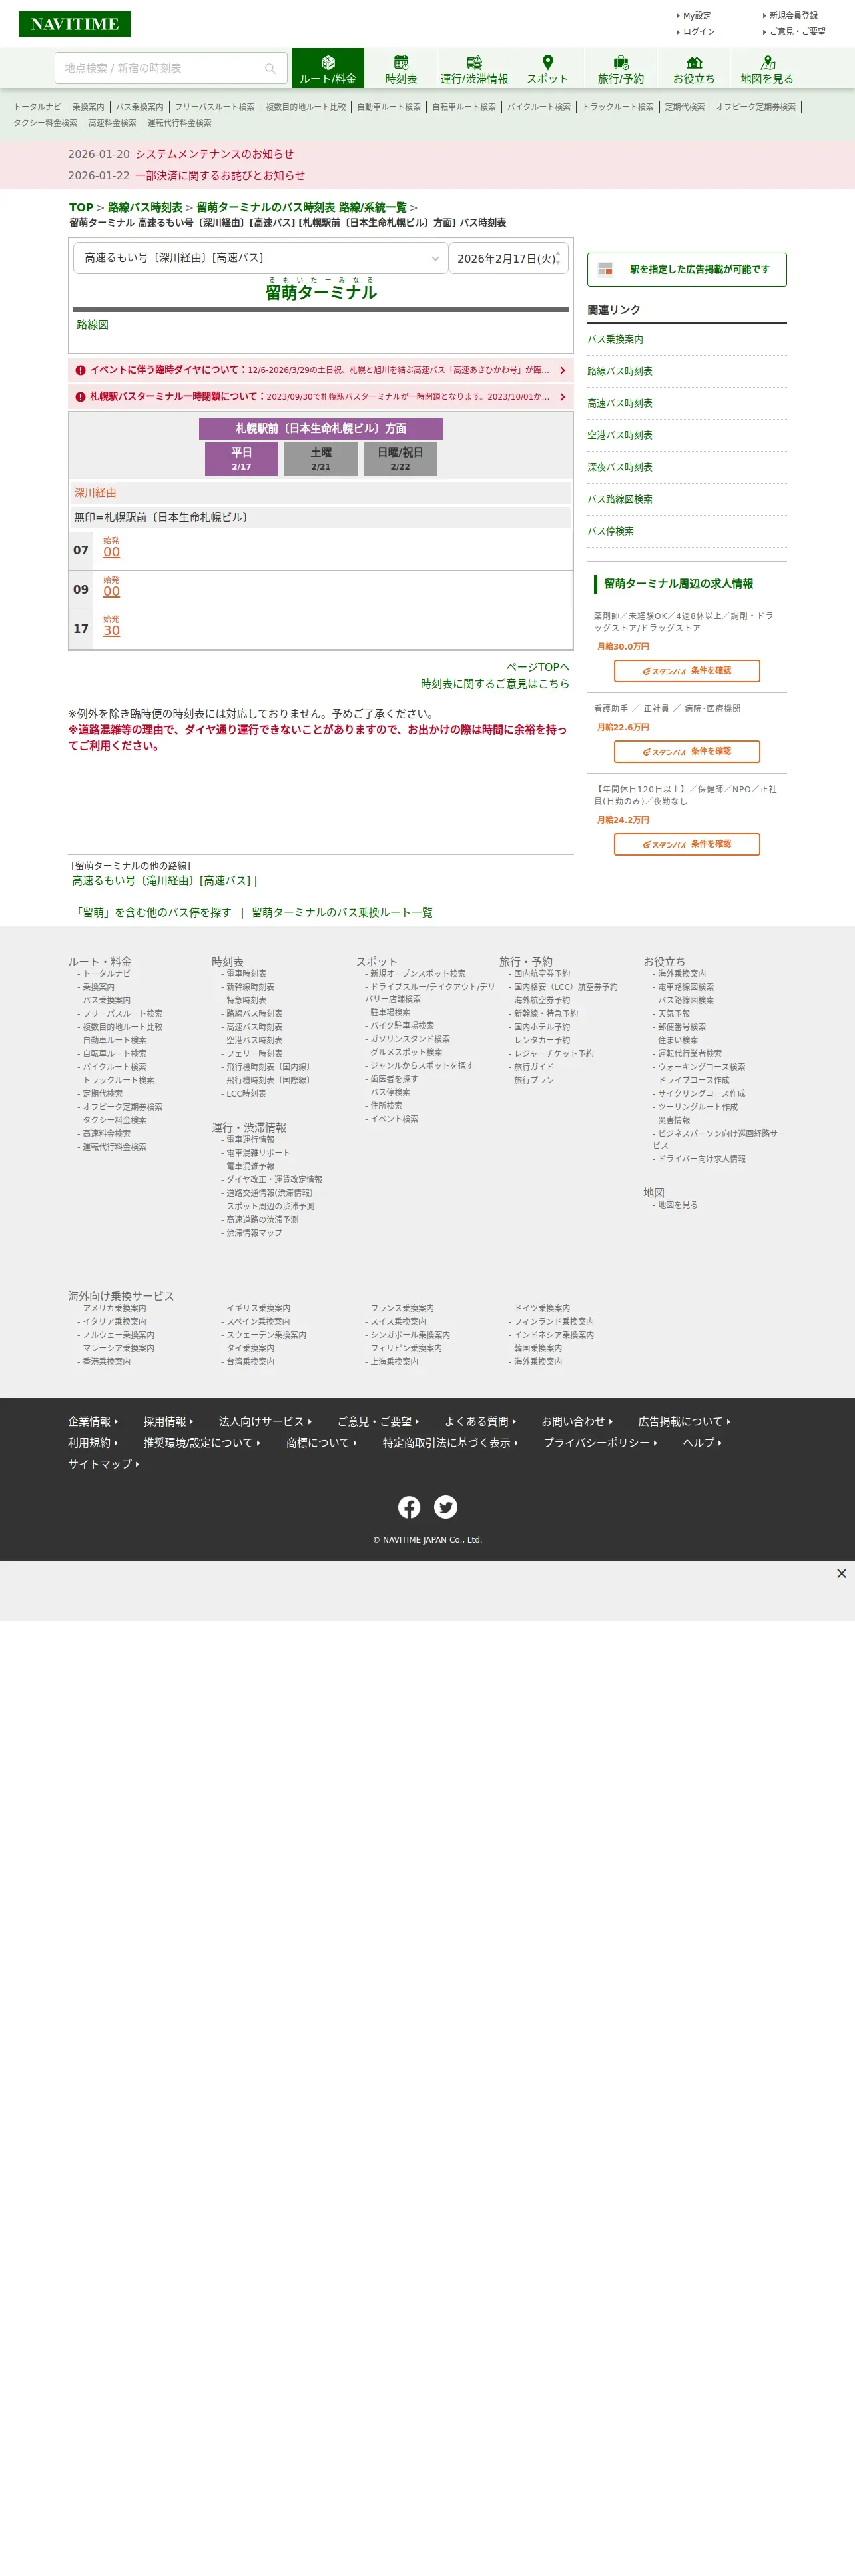
Task: Open スポット pin icon tab
Action: 547,68
